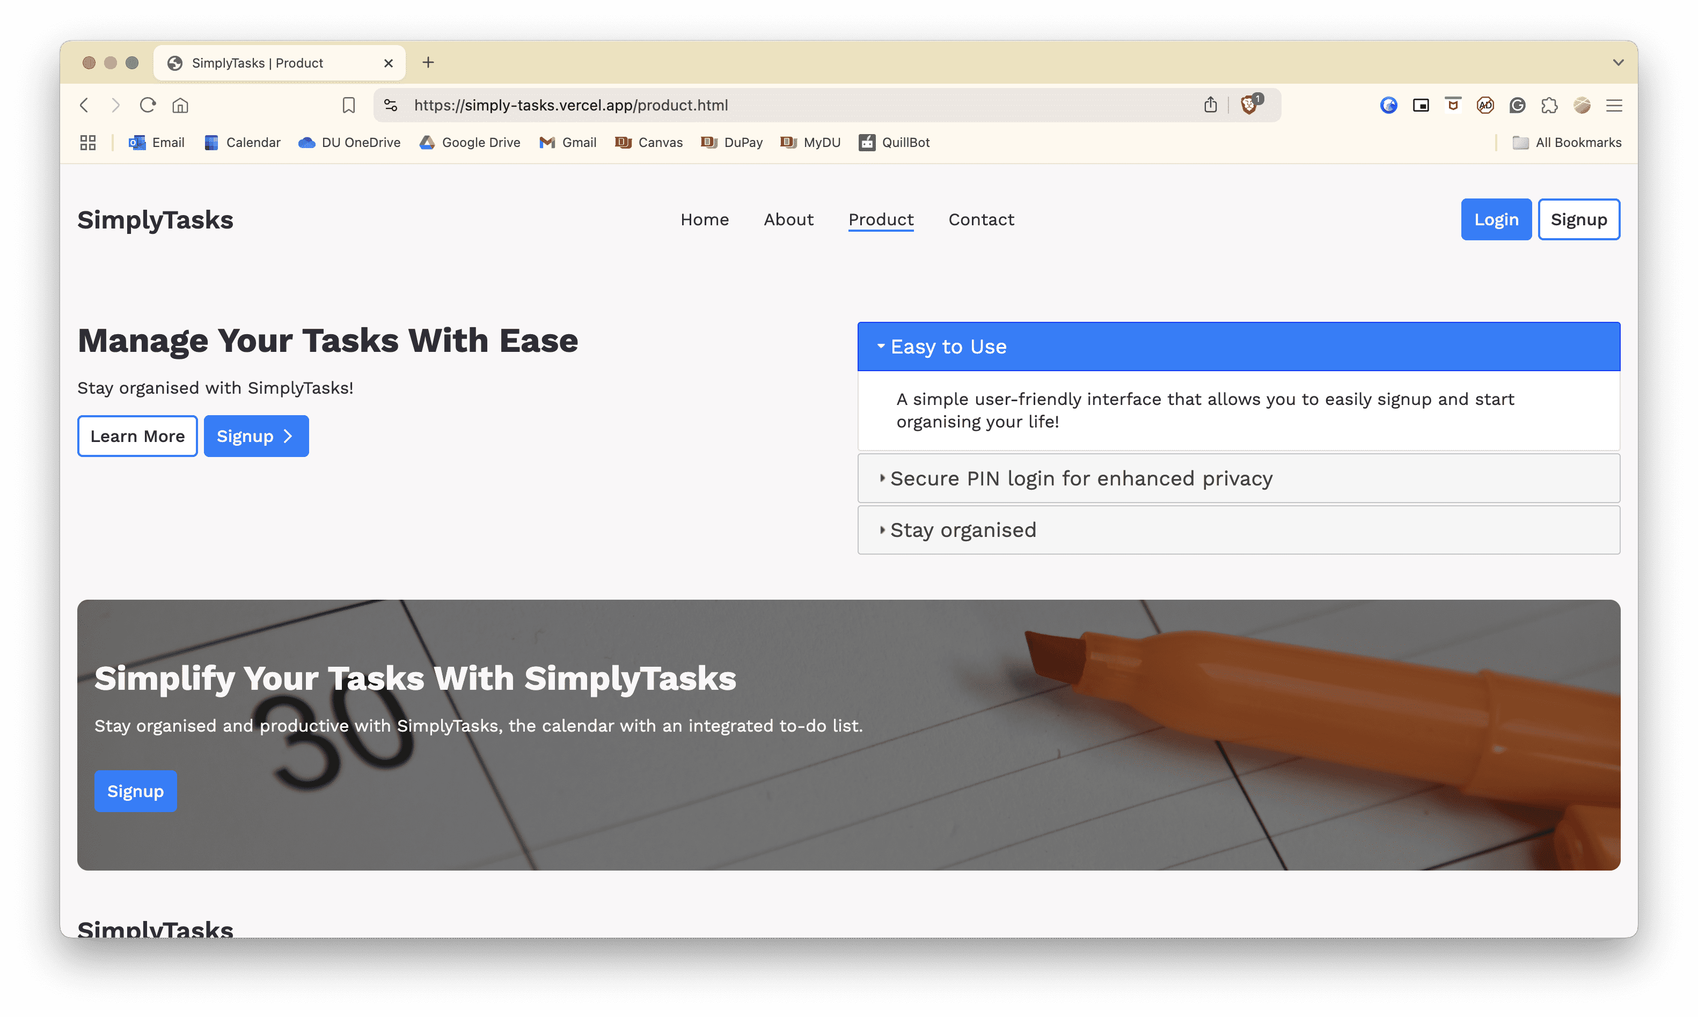Open the apps grid in bookmarks bar
This screenshot has height=1017, width=1698.
[88, 143]
